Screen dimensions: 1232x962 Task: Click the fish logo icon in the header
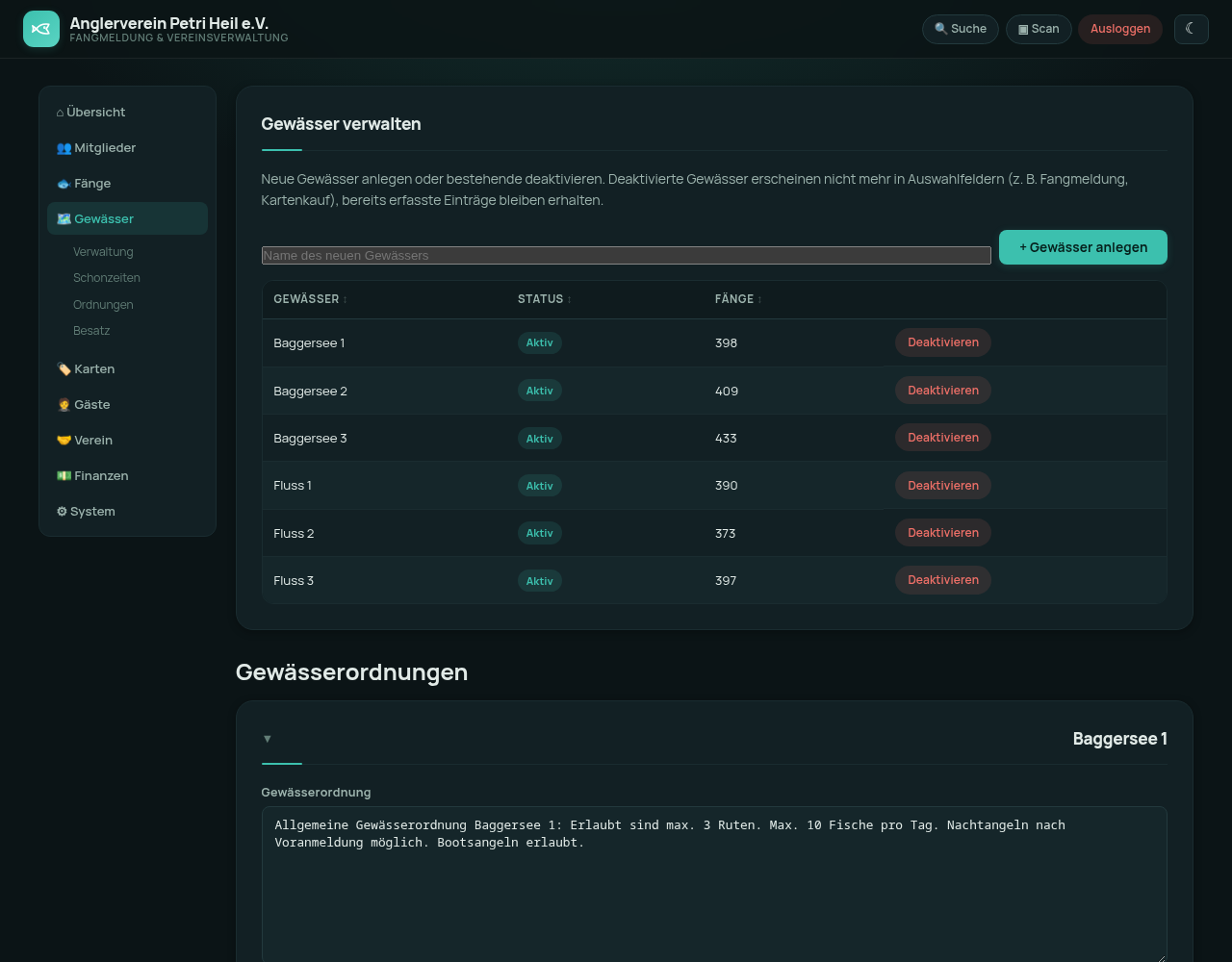41,29
